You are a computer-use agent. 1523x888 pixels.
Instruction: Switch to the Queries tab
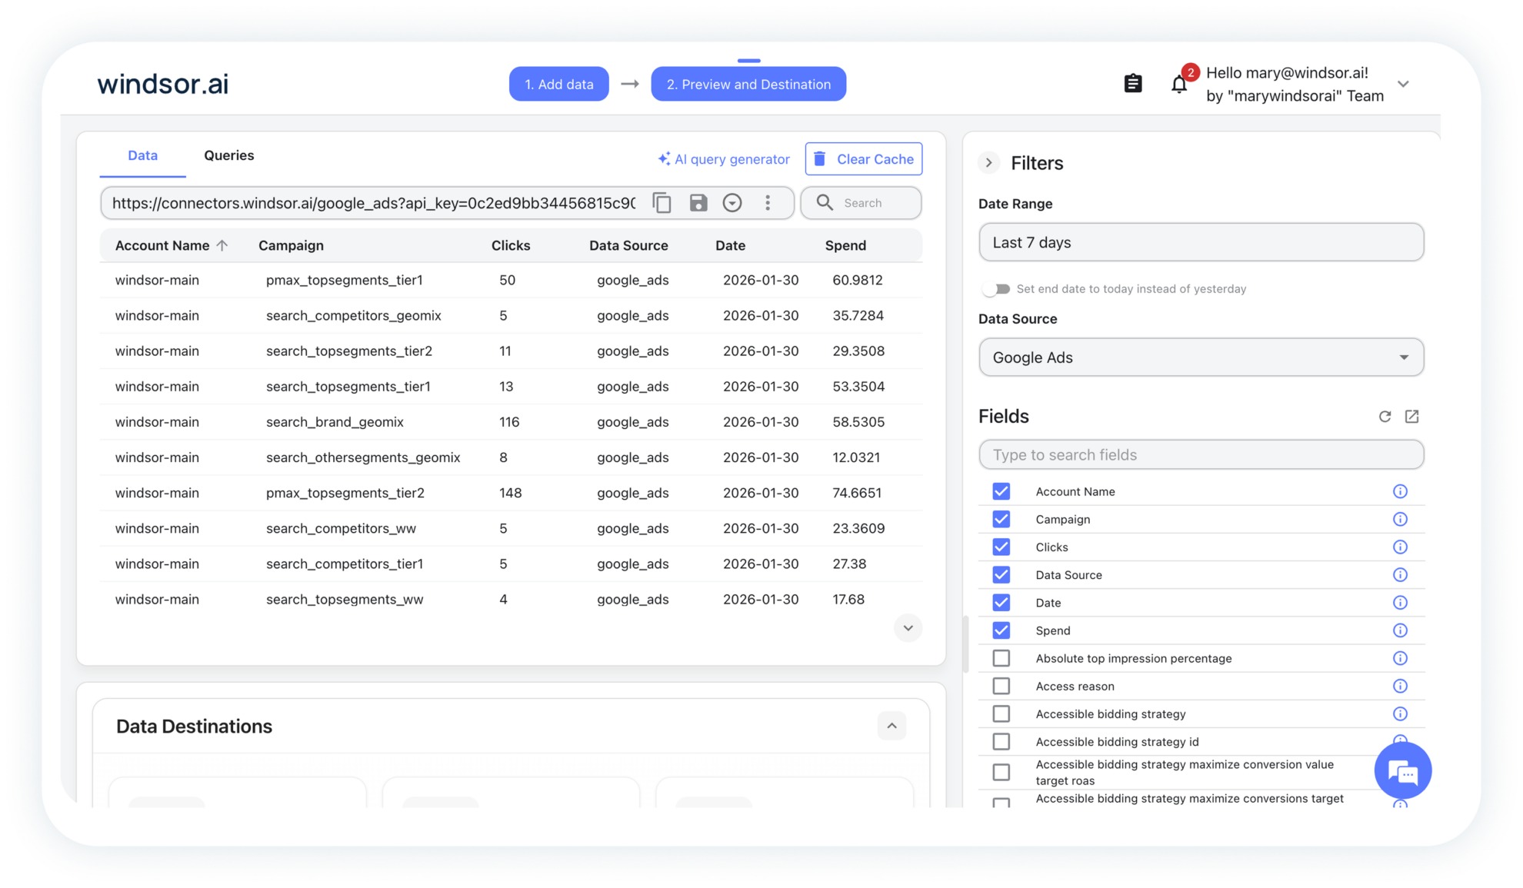point(228,155)
